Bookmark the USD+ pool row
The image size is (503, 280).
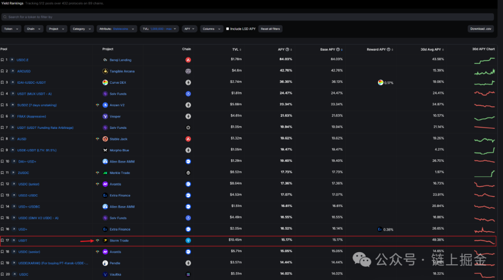[x=2, y=229]
